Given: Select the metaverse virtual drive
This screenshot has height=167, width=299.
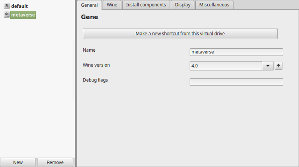Looking at the screenshot, I should [23, 15].
